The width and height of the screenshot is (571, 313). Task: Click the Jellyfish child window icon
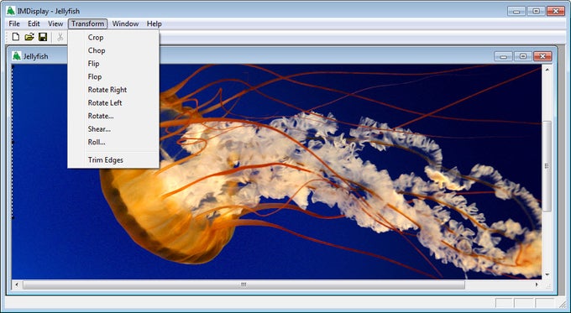[x=17, y=56]
